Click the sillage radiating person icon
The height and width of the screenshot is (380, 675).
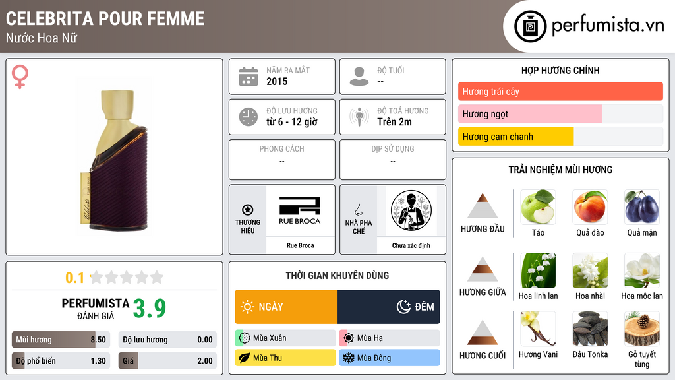[359, 117]
